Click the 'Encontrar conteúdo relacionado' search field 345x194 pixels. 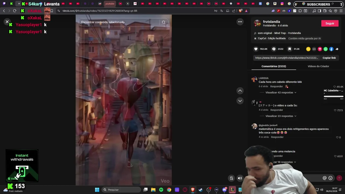(x=123, y=22)
